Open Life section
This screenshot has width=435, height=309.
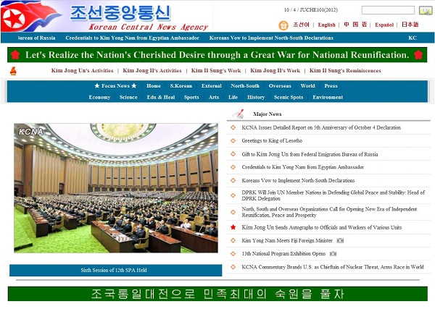pyautogui.click(x=233, y=97)
